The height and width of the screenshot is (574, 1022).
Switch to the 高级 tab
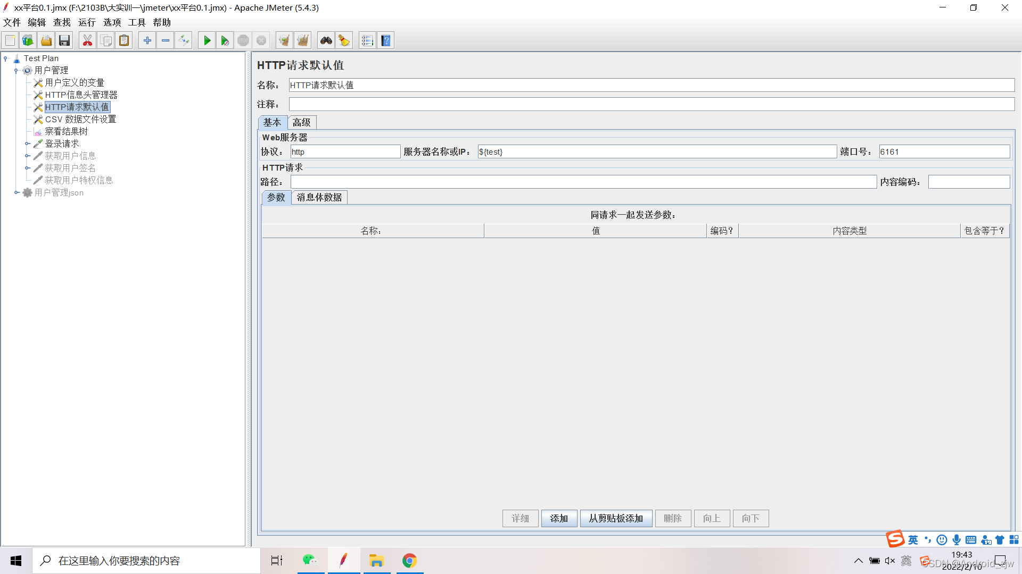(301, 123)
